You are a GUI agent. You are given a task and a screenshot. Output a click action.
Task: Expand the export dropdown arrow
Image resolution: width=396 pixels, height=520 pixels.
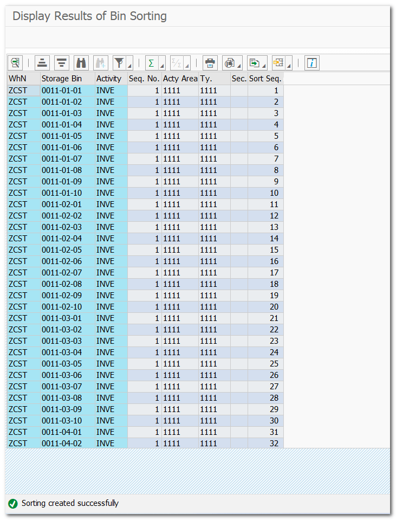[264, 66]
